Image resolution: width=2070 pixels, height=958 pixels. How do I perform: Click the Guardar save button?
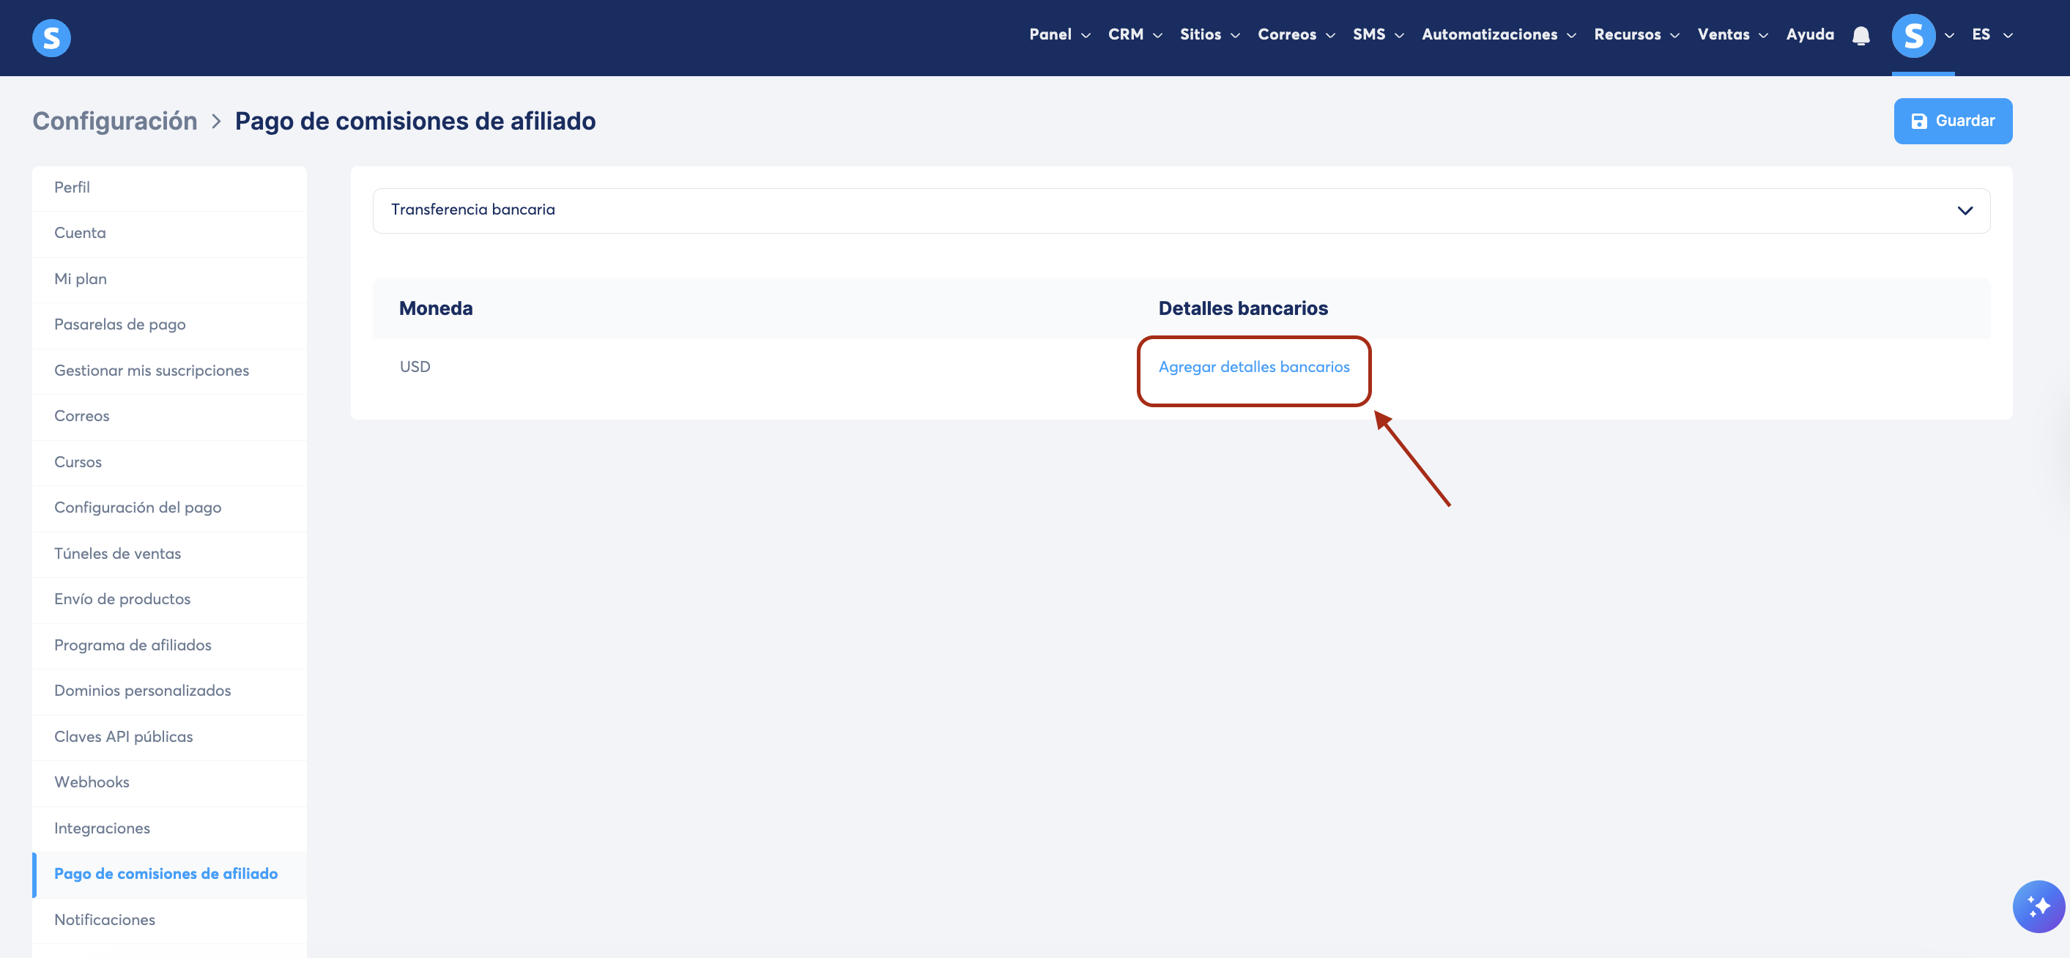(1952, 121)
